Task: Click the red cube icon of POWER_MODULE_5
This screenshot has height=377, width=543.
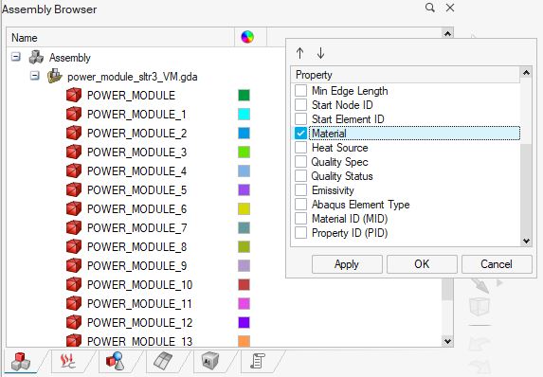Action: (74, 189)
